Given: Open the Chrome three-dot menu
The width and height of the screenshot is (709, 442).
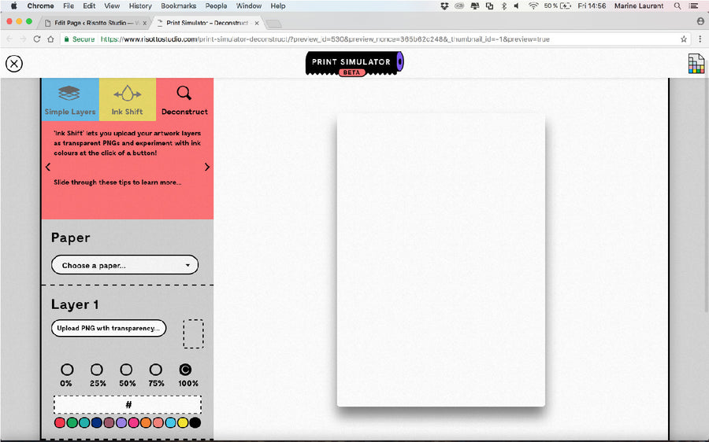Looking at the screenshot, I should (700, 39).
